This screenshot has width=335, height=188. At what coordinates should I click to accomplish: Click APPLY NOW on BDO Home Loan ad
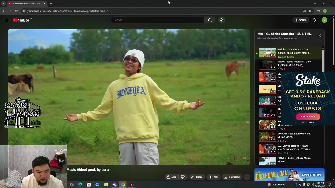point(312,175)
